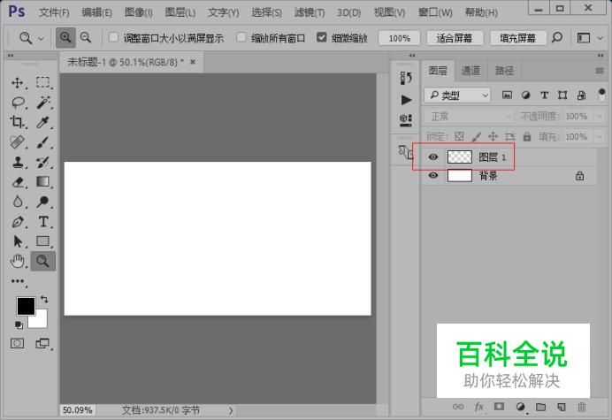Select the Clone Stamp tool

pos(17,162)
